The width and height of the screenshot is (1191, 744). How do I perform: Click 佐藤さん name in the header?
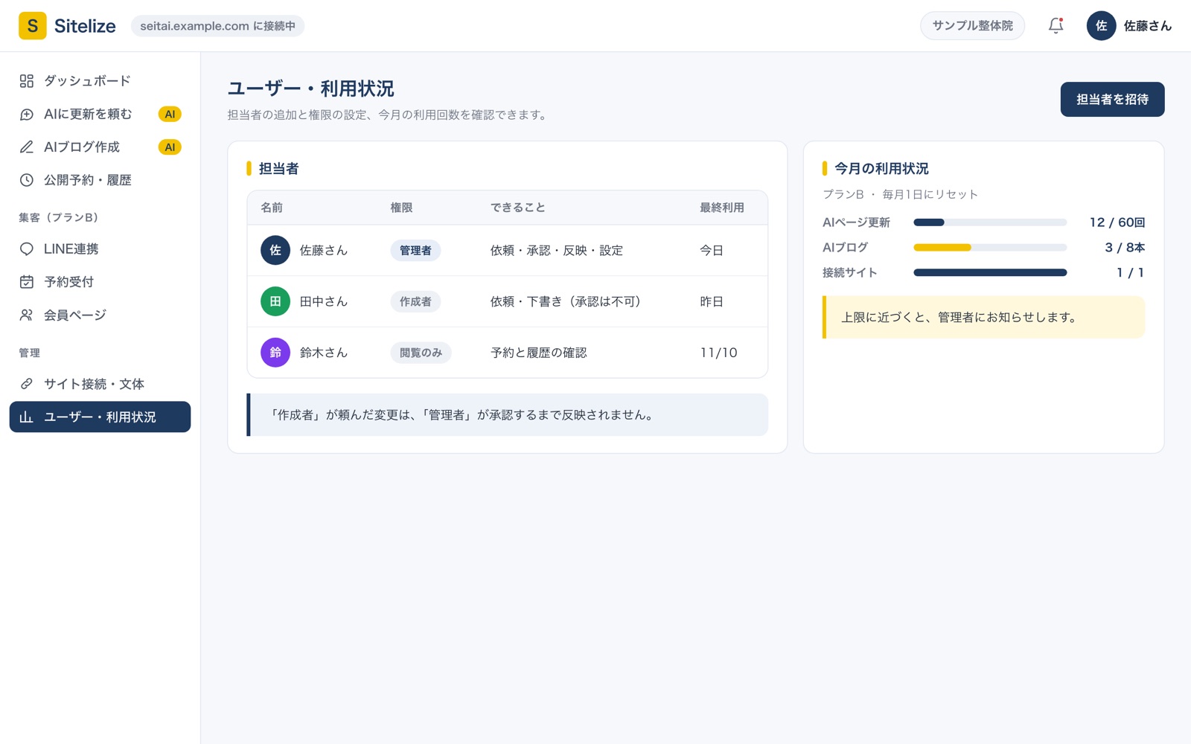point(1147,26)
